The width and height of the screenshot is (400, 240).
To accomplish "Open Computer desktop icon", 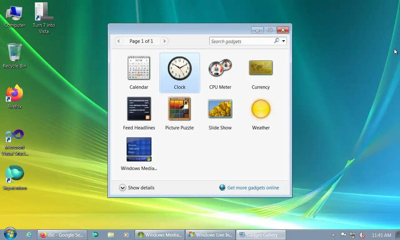I will point(14,17).
